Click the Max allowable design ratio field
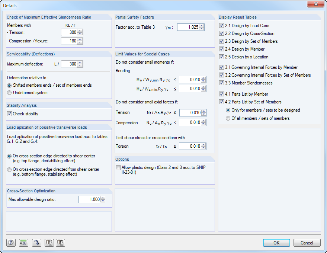This screenshot has height=253, width=327. click(89, 199)
